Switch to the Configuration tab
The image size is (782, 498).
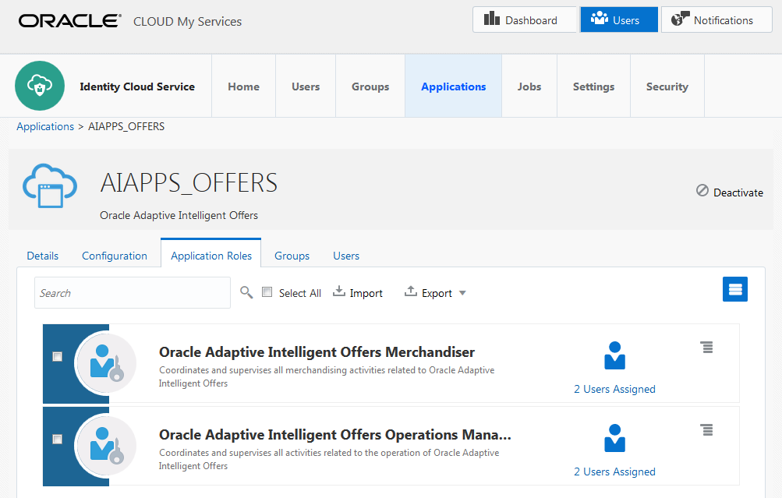[115, 256]
